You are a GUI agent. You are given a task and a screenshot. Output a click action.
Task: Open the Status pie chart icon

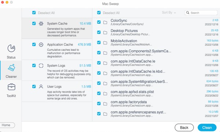tap(11, 48)
